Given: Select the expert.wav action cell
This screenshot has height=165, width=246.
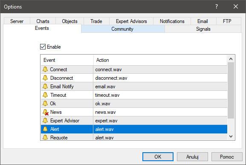Looking at the screenshot, I should click(160, 121).
